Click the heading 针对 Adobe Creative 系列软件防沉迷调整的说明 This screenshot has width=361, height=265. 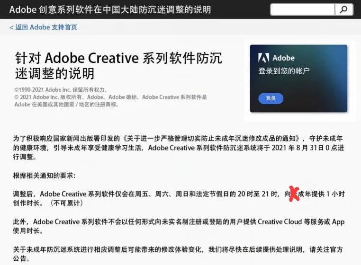(x=119, y=66)
